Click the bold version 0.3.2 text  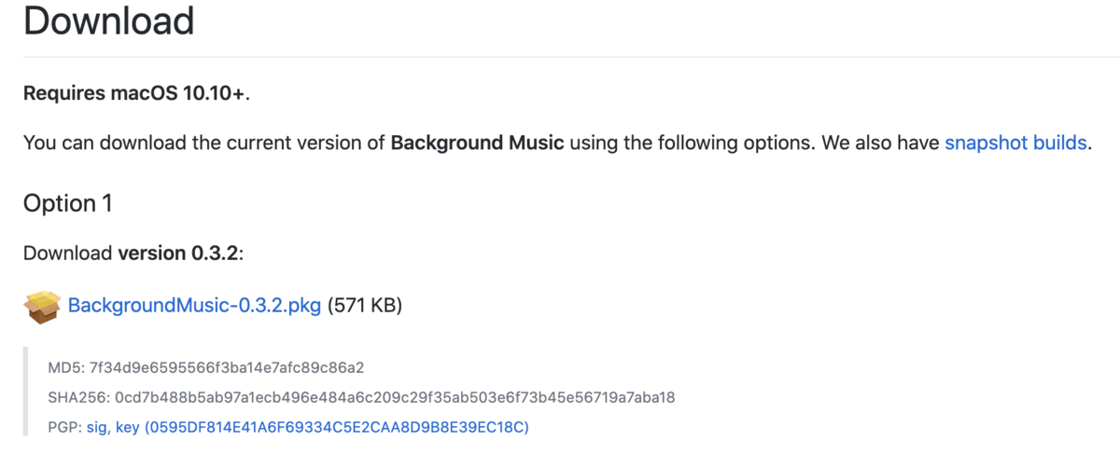178,253
